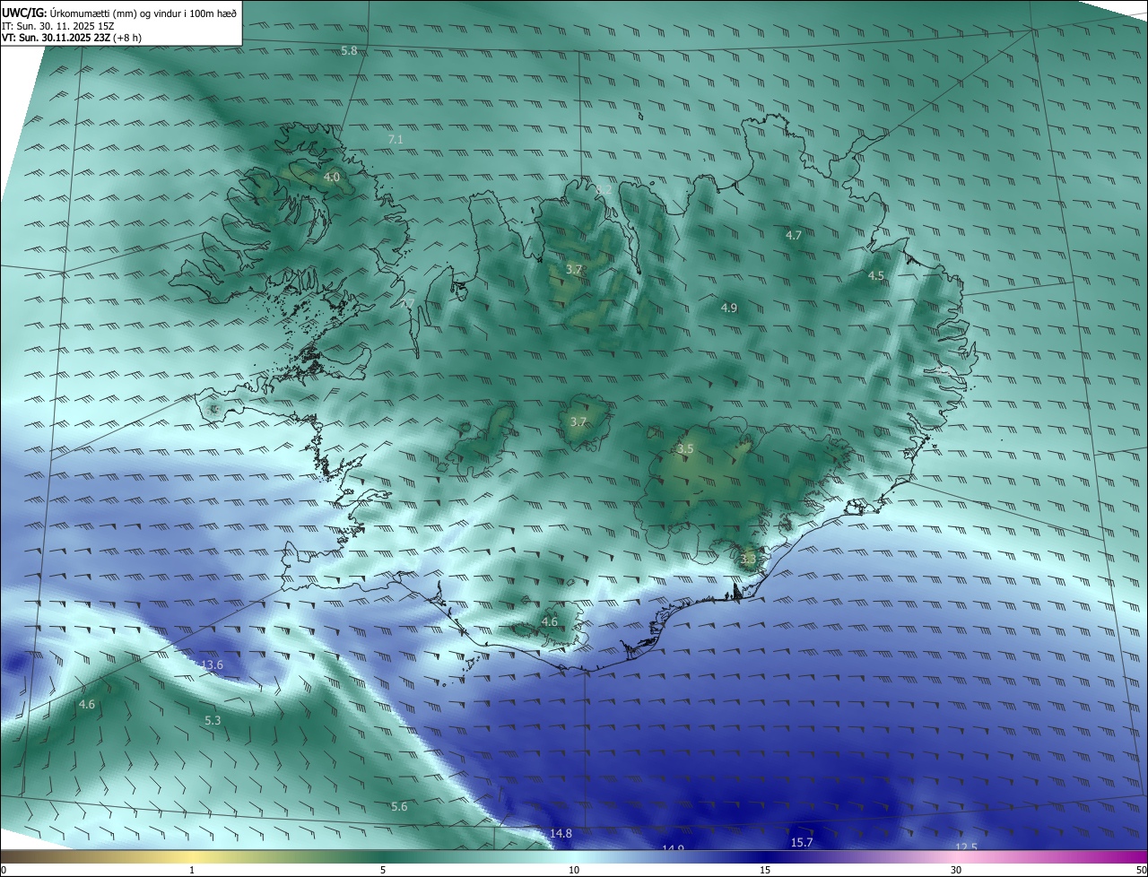Click the 4.5 value label in the east

pyautogui.click(x=876, y=276)
